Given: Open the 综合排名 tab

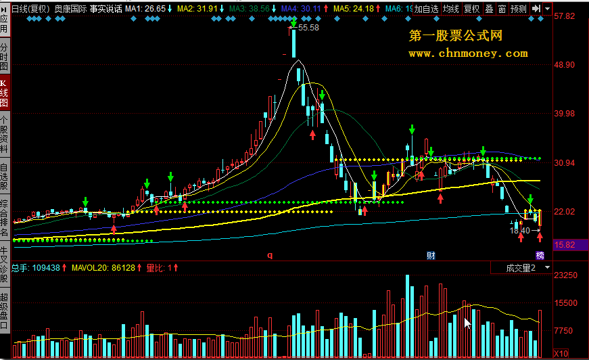Looking at the screenshot, I should click(x=5, y=218).
